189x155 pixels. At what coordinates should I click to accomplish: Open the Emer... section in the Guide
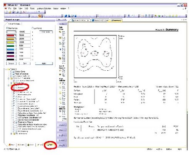(x=62, y=140)
